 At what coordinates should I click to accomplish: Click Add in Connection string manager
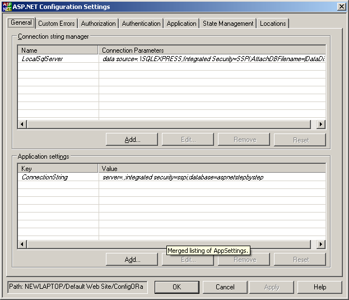[x=132, y=140]
